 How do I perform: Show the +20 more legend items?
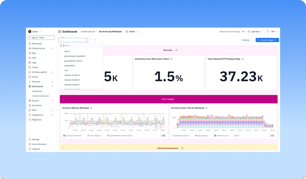point(163,136)
